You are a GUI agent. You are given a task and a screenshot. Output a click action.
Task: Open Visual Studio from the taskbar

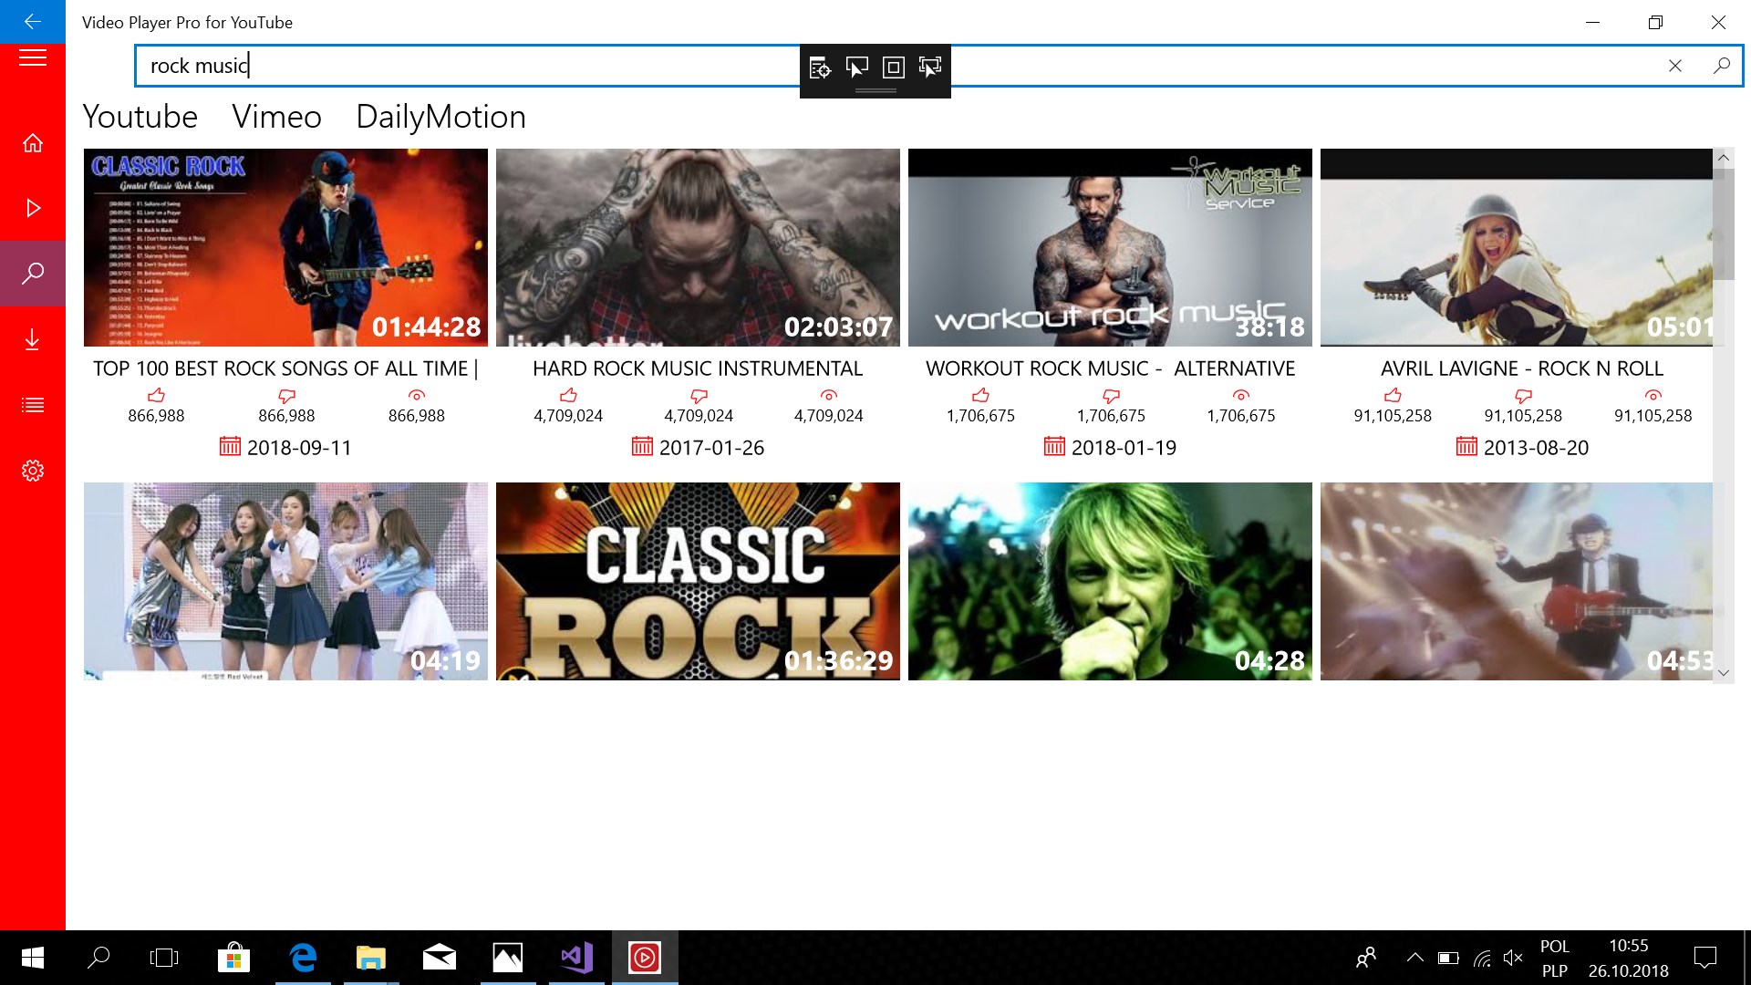576,958
